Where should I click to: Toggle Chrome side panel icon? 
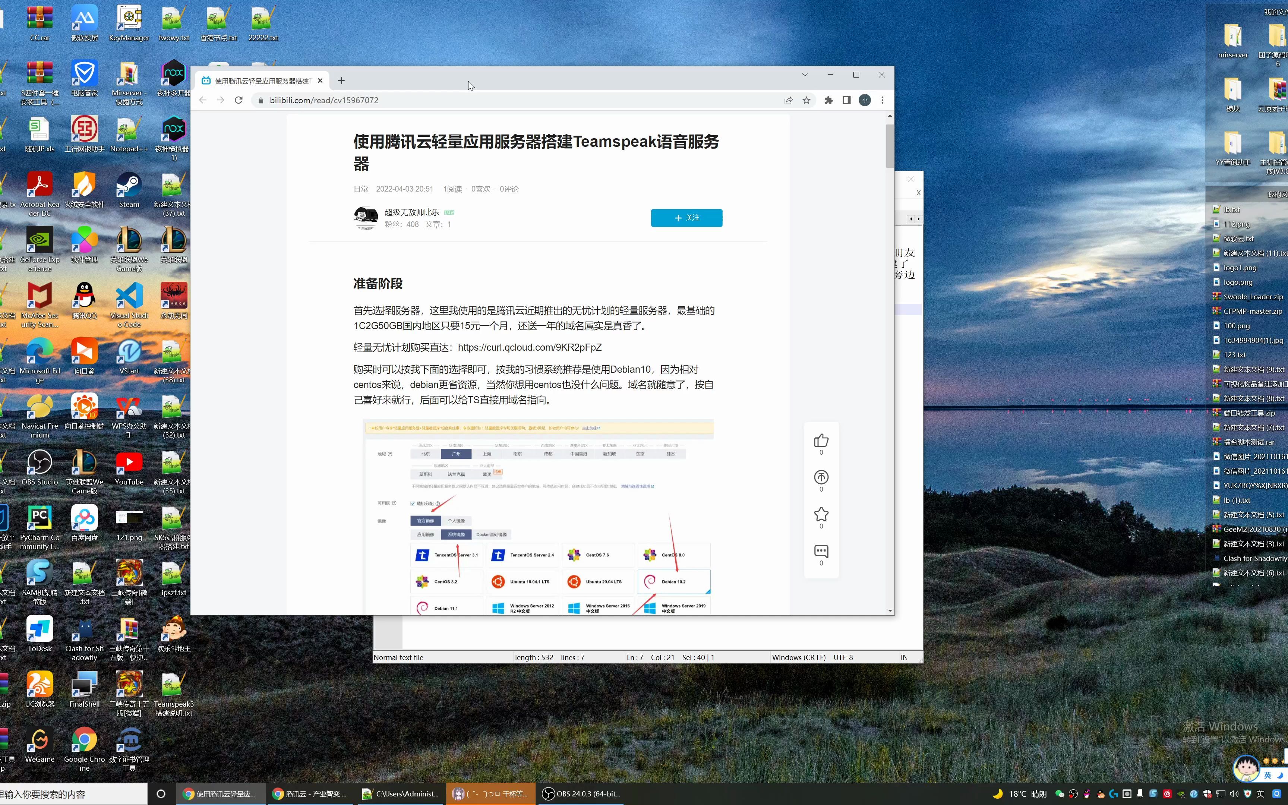point(846,100)
